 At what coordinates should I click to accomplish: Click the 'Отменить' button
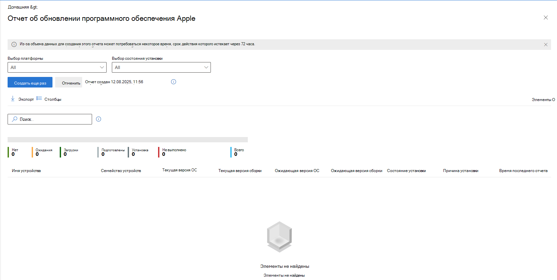[x=69, y=83]
